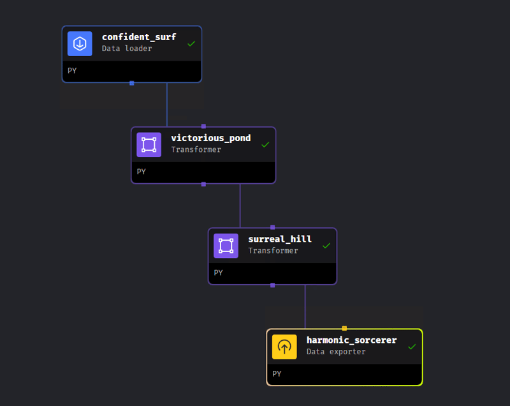Click the Data exporter label under harmonic_sorcerer

(336, 352)
